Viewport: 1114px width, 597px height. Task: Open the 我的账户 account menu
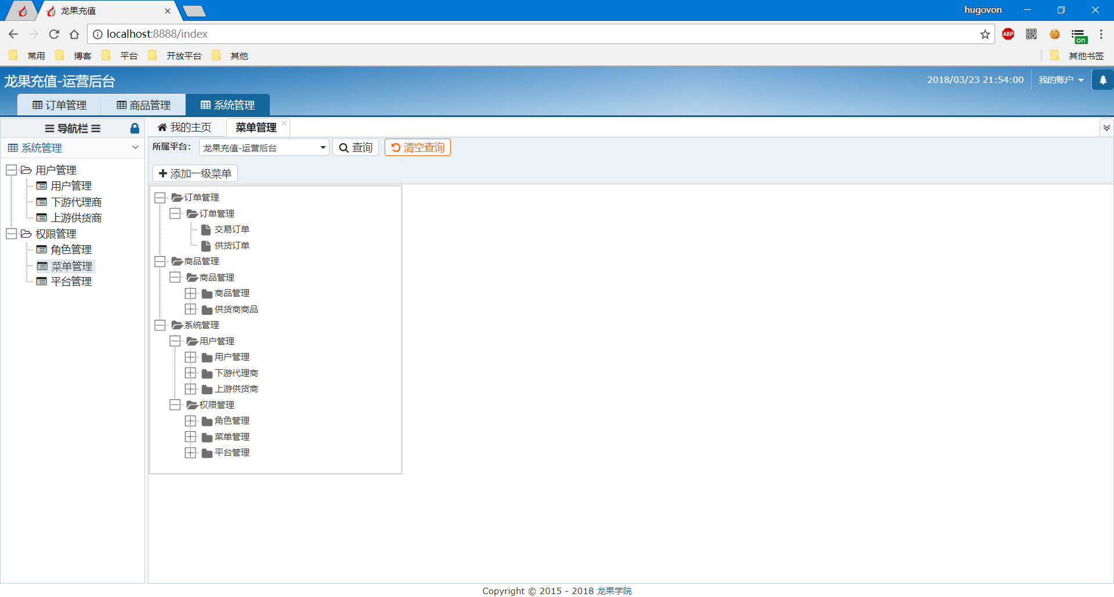click(x=1061, y=80)
